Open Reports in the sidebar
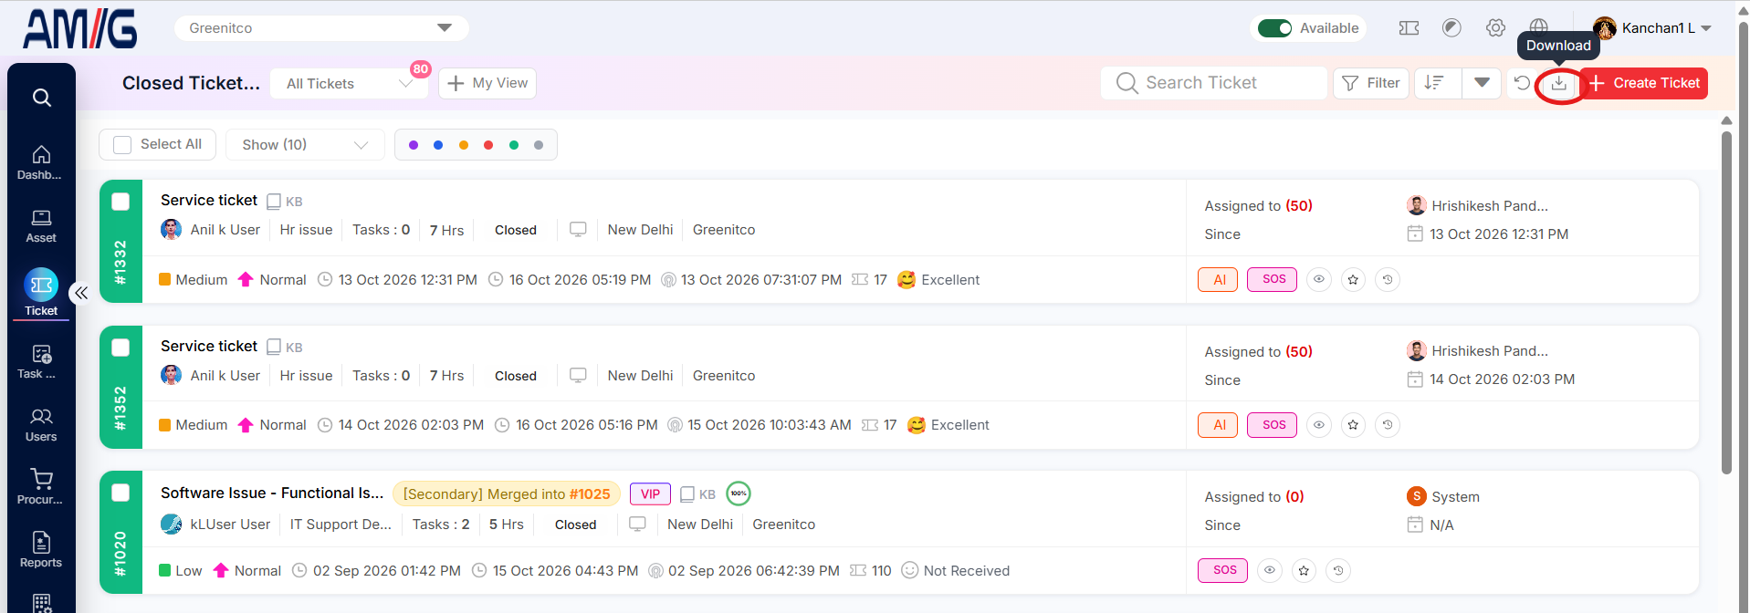Viewport: 1750px width, 613px height. (x=41, y=550)
